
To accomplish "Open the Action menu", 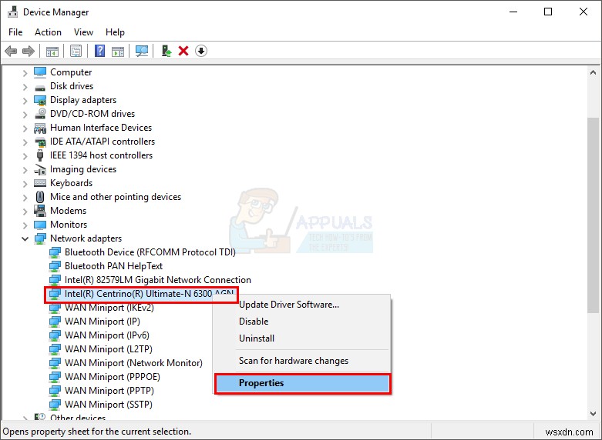I will click(x=48, y=32).
